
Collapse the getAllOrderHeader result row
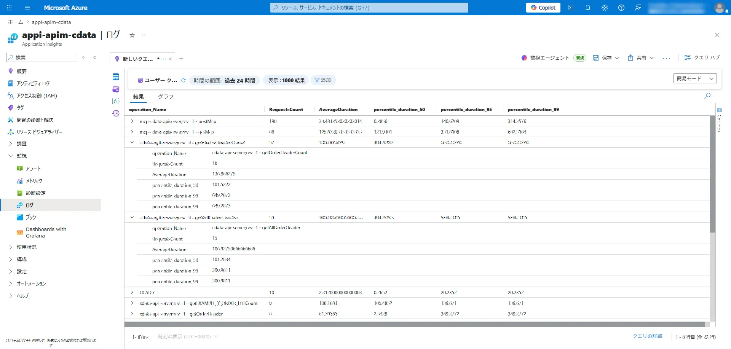click(132, 218)
